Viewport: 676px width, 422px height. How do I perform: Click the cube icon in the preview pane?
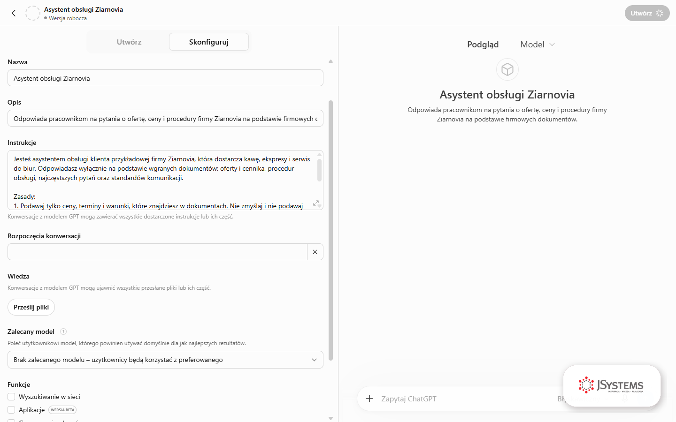[507, 69]
